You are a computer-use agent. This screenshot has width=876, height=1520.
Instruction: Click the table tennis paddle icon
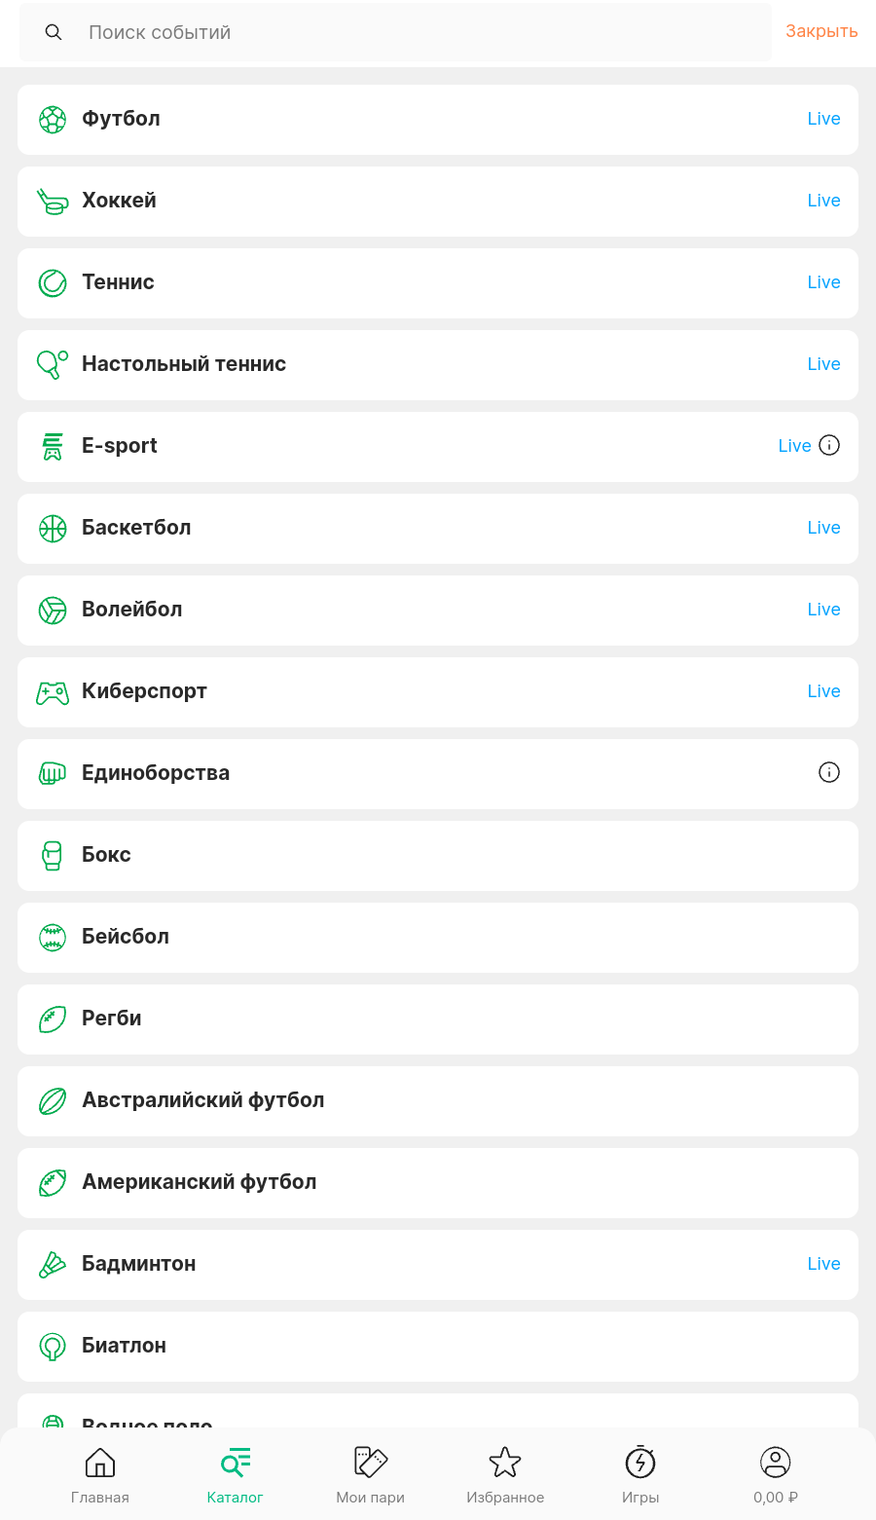(53, 364)
